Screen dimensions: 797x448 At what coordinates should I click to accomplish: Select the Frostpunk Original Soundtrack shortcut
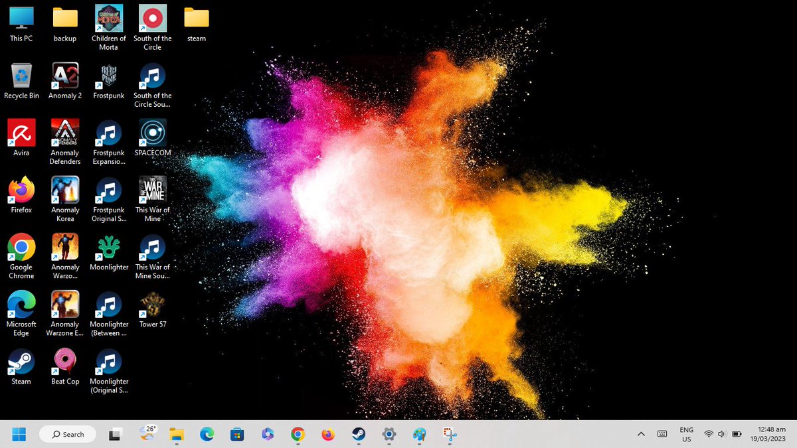pyautogui.click(x=109, y=199)
